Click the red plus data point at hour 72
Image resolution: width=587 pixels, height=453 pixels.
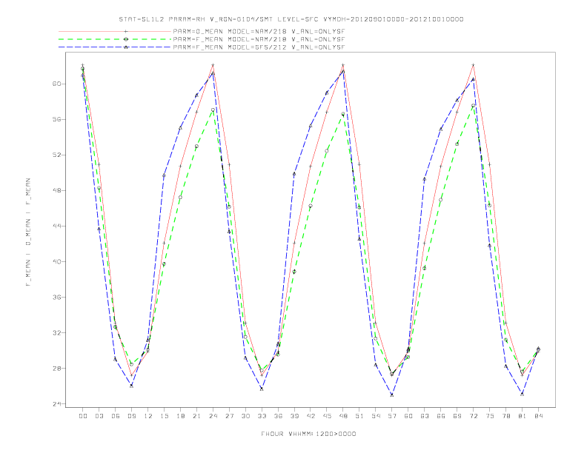pyautogui.click(x=473, y=65)
